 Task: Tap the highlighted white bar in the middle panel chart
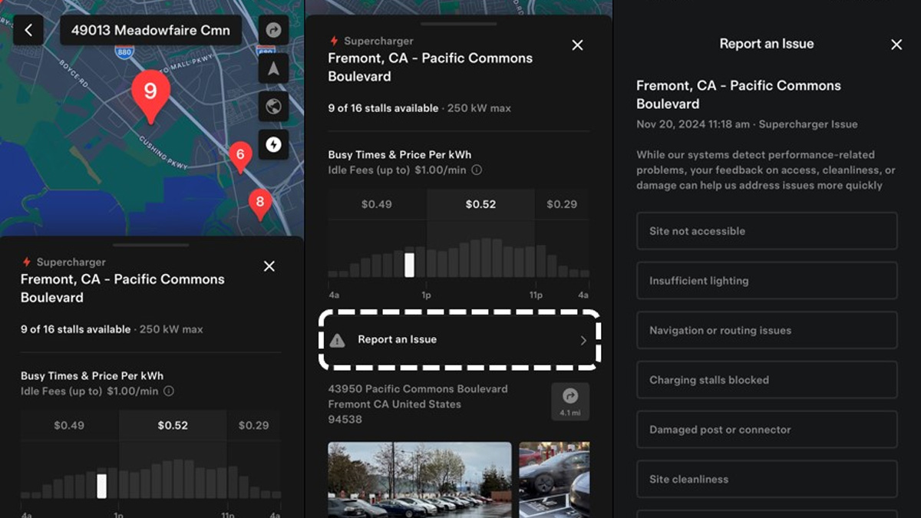[x=409, y=265]
